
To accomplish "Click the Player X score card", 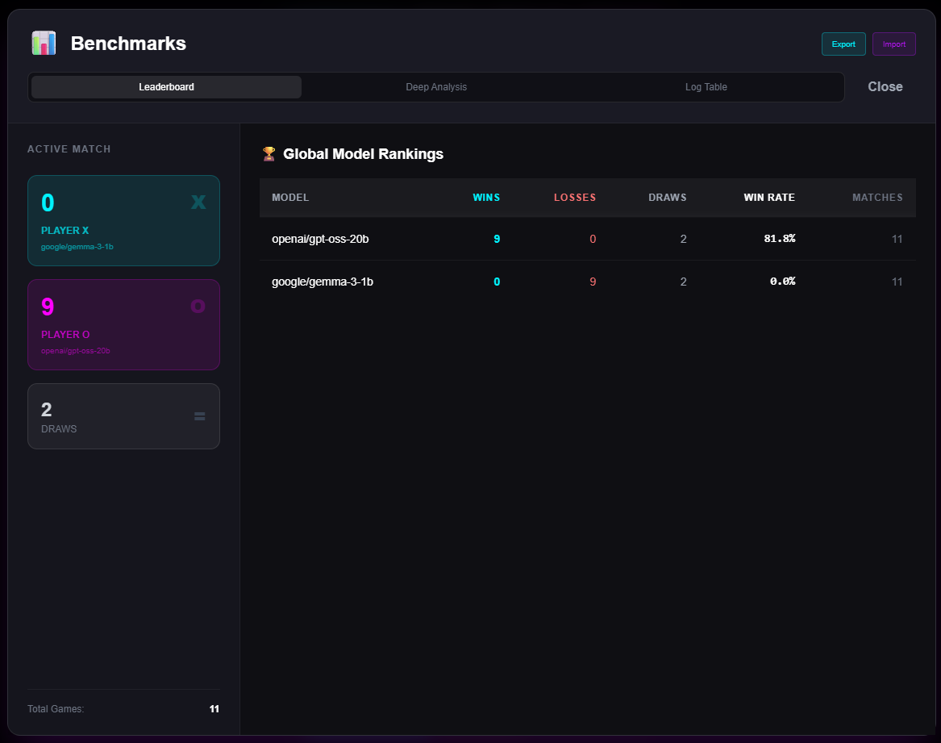I will click(x=123, y=220).
